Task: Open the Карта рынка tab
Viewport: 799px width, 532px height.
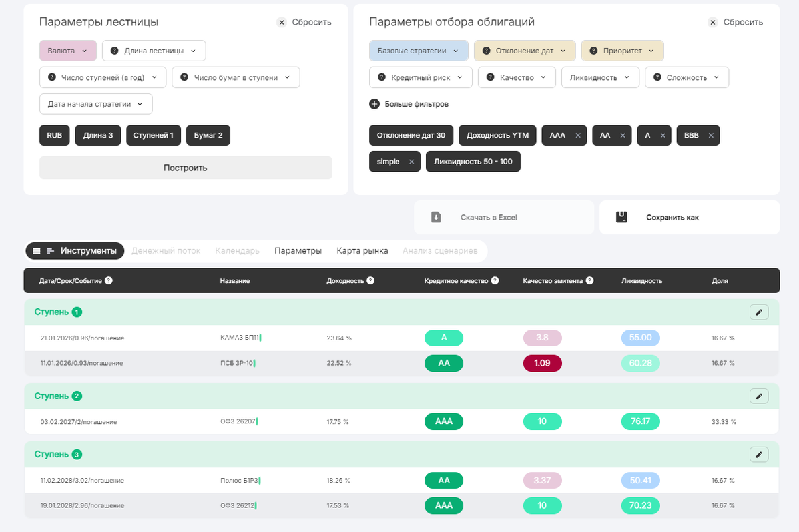Action: pyautogui.click(x=362, y=251)
